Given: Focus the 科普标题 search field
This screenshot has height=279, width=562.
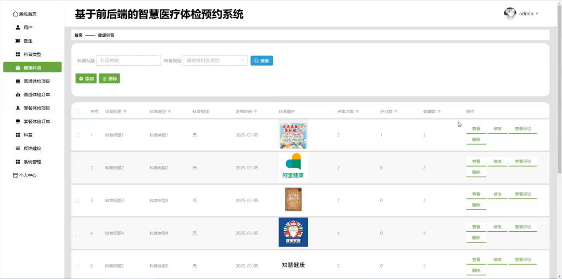Looking at the screenshot, I should [x=128, y=61].
